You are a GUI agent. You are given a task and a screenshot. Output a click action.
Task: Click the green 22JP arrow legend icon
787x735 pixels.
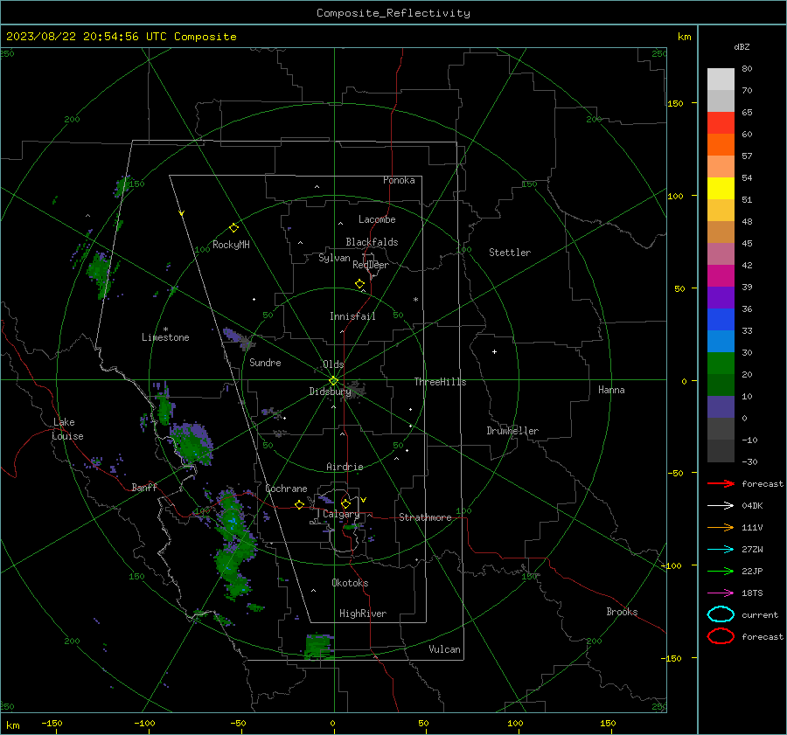(x=721, y=571)
